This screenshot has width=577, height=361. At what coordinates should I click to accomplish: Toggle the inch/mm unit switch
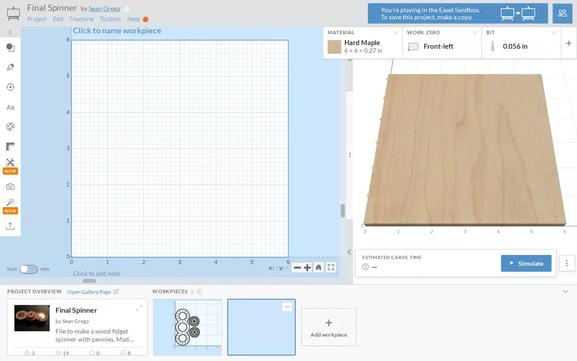28,269
